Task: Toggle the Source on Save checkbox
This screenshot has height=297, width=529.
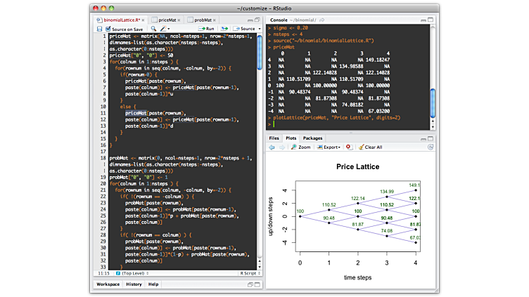Action: (108, 29)
